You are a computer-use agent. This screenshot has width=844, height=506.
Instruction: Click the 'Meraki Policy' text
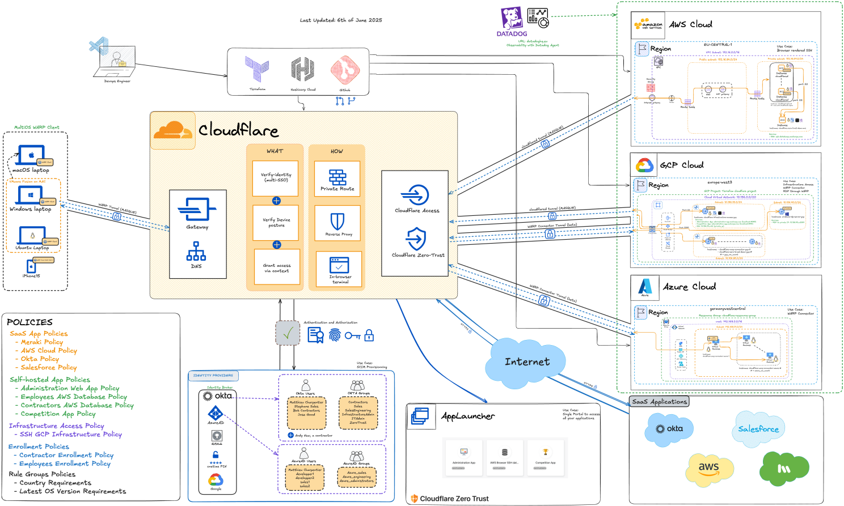click(x=42, y=342)
